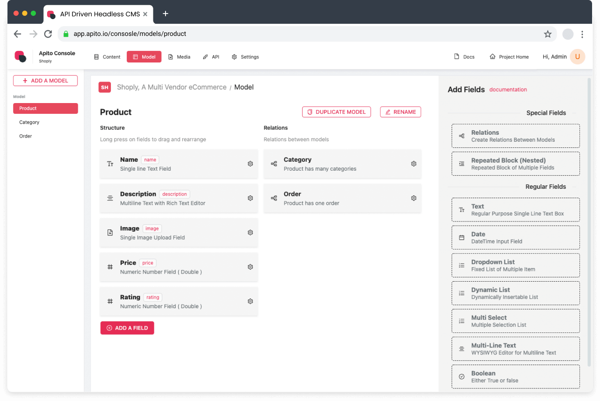This screenshot has height=401, width=600.
Task: Click the Duplicate Model button
Action: (337, 112)
